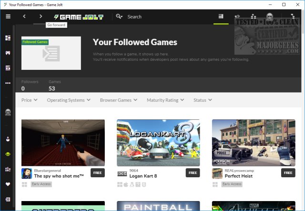This screenshot has width=305, height=211.
Task: Expand the Maturity Rating filter dropdown
Action: (x=165, y=100)
